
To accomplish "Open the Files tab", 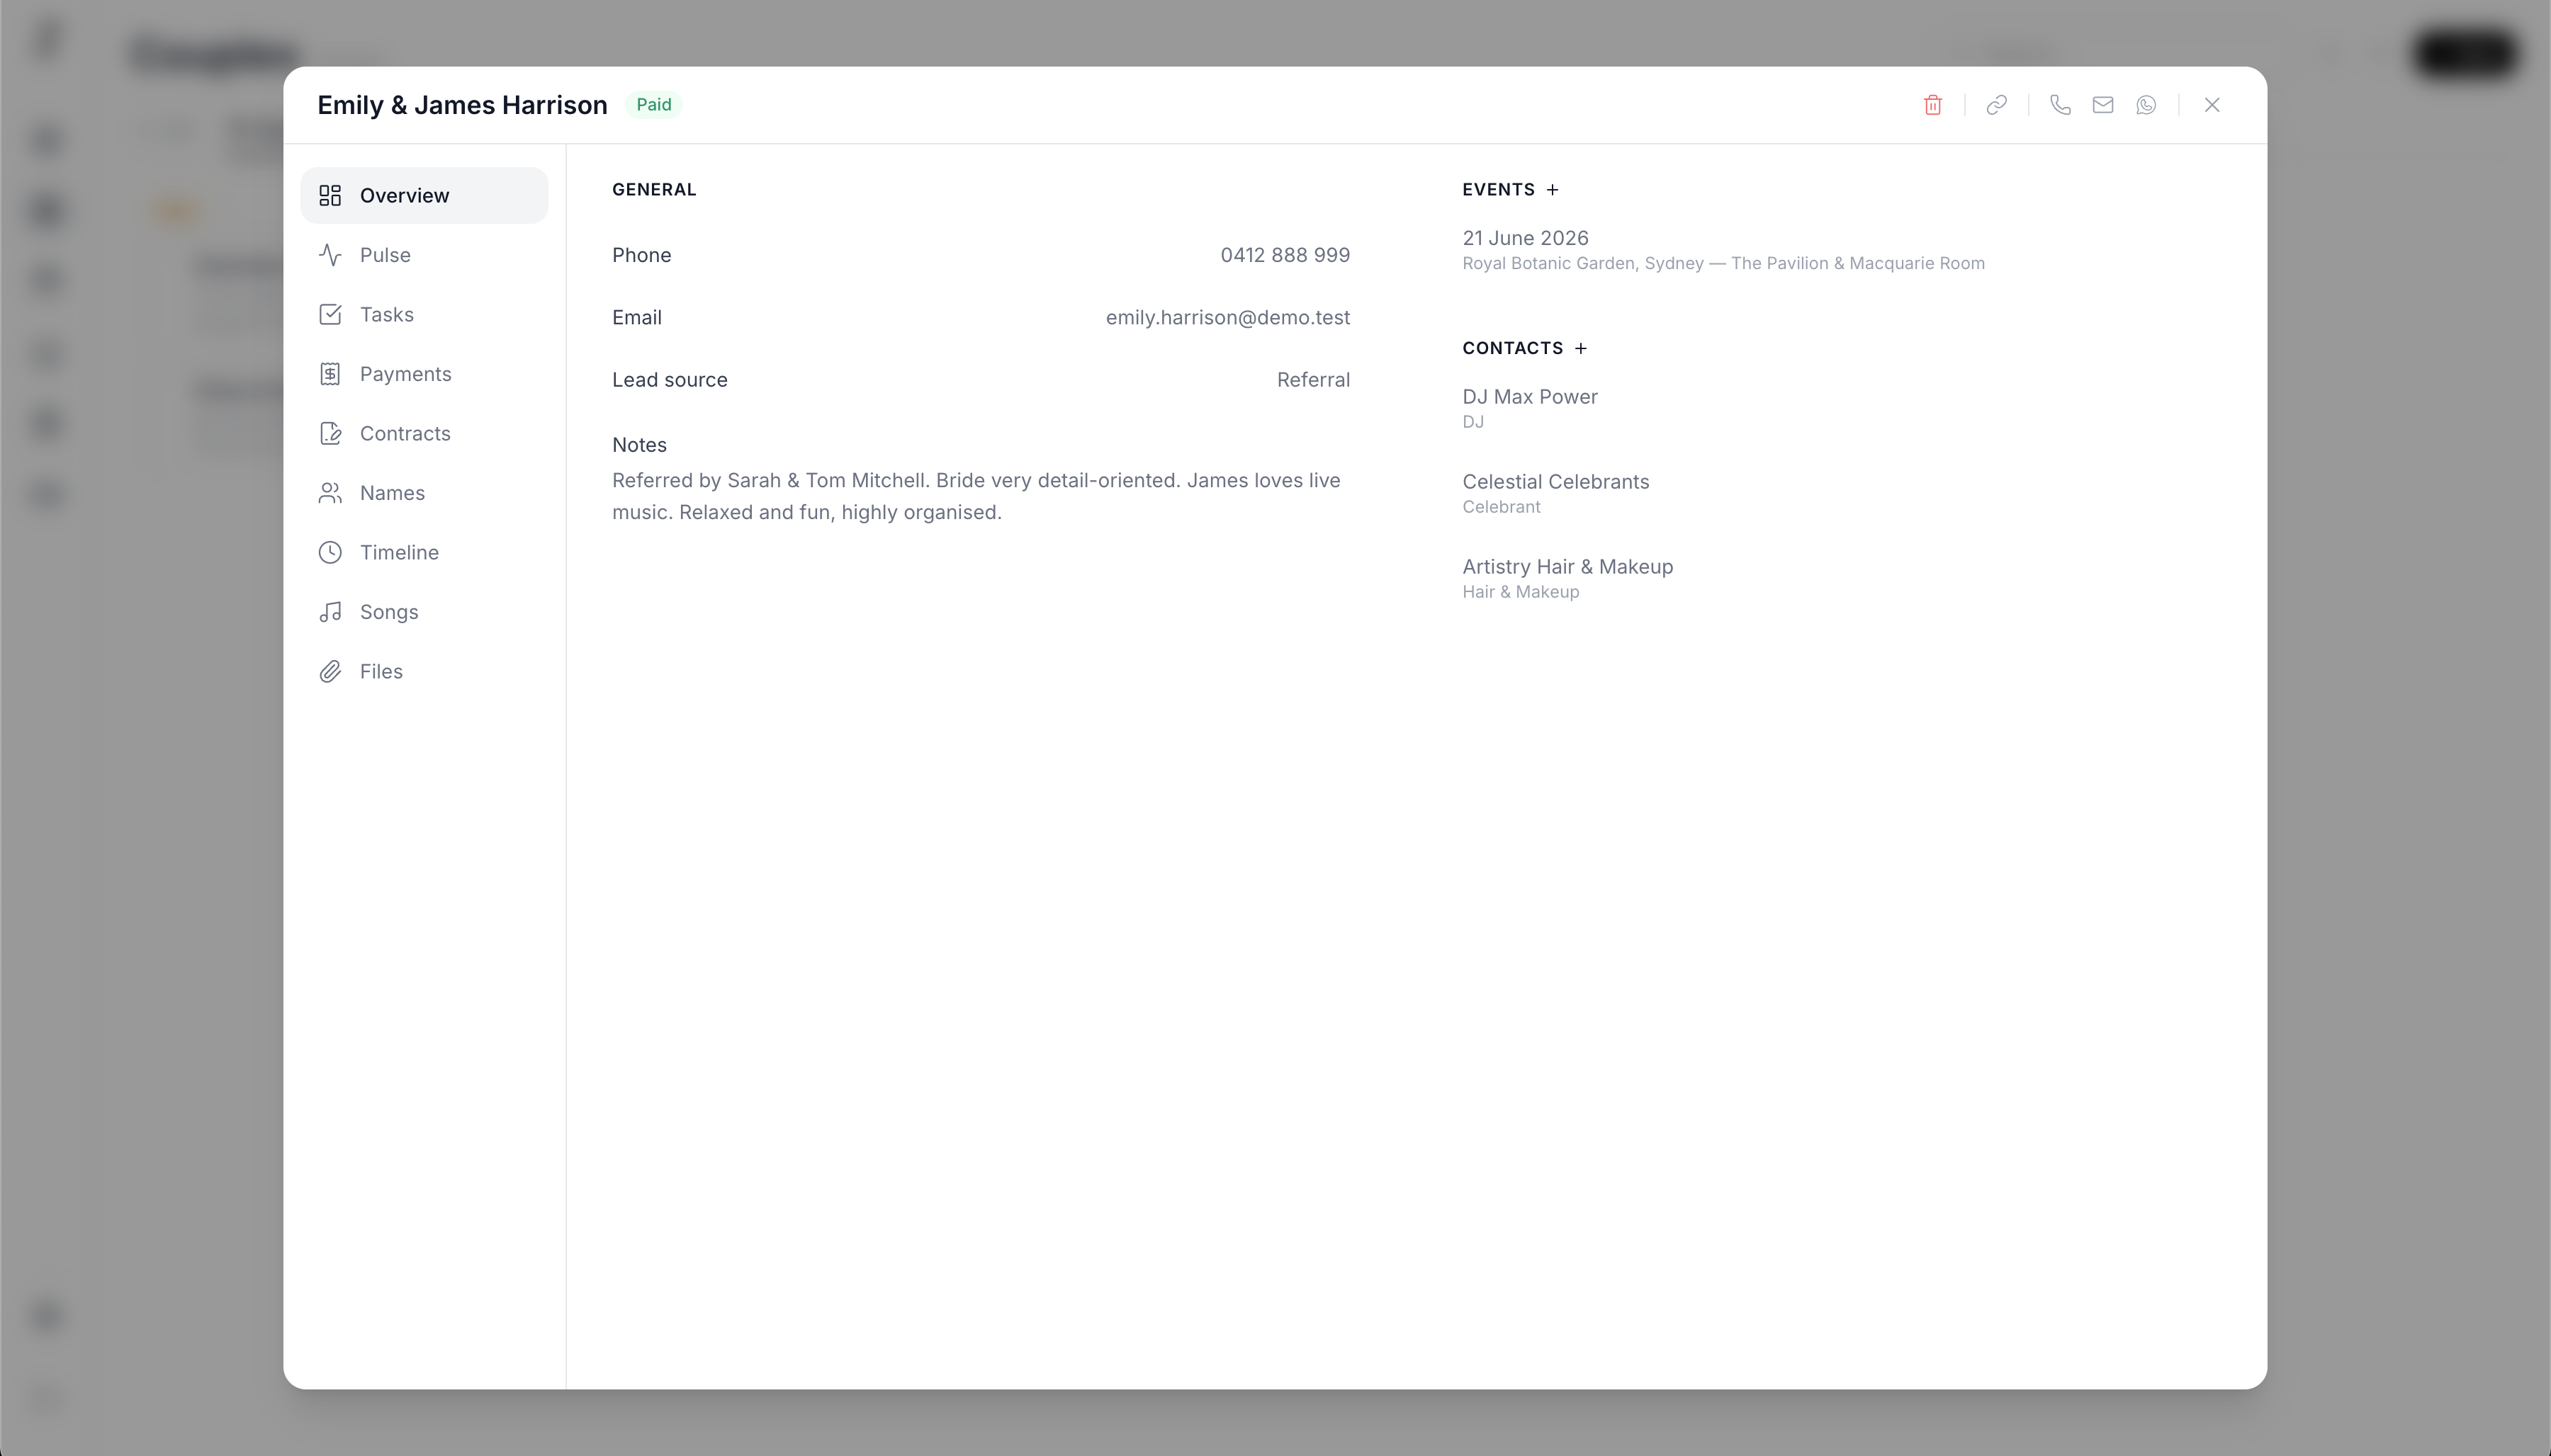I will [x=424, y=671].
